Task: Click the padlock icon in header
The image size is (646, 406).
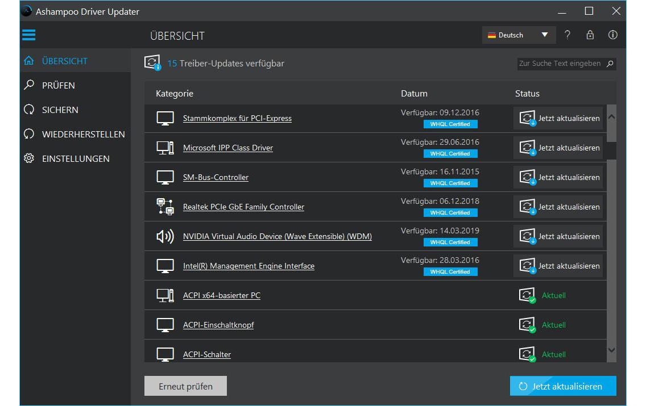Action: [590, 35]
